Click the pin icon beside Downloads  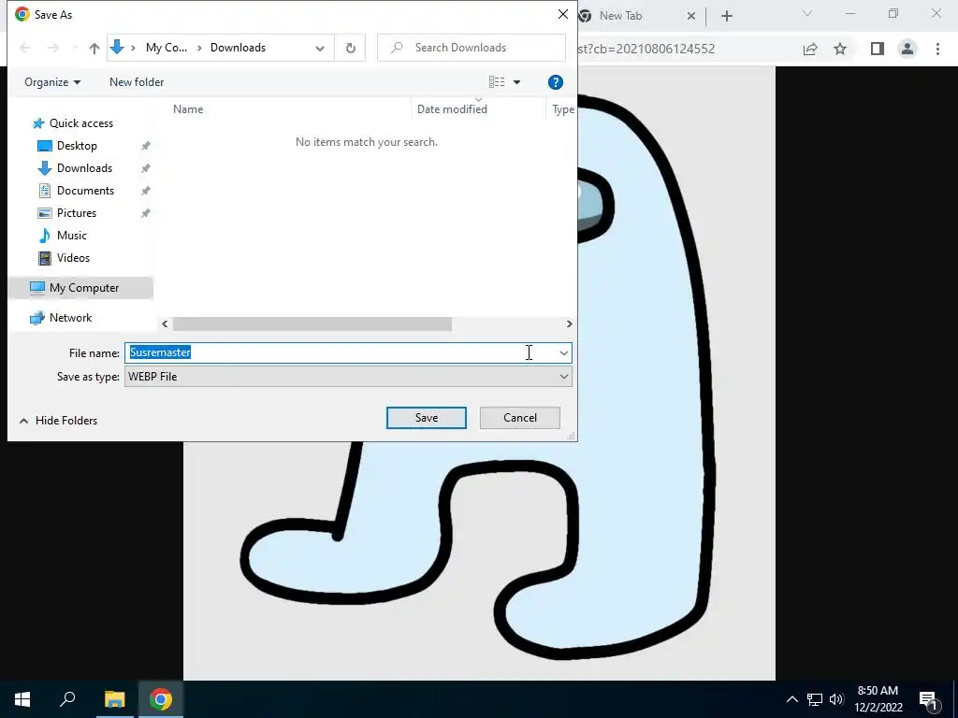(145, 168)
